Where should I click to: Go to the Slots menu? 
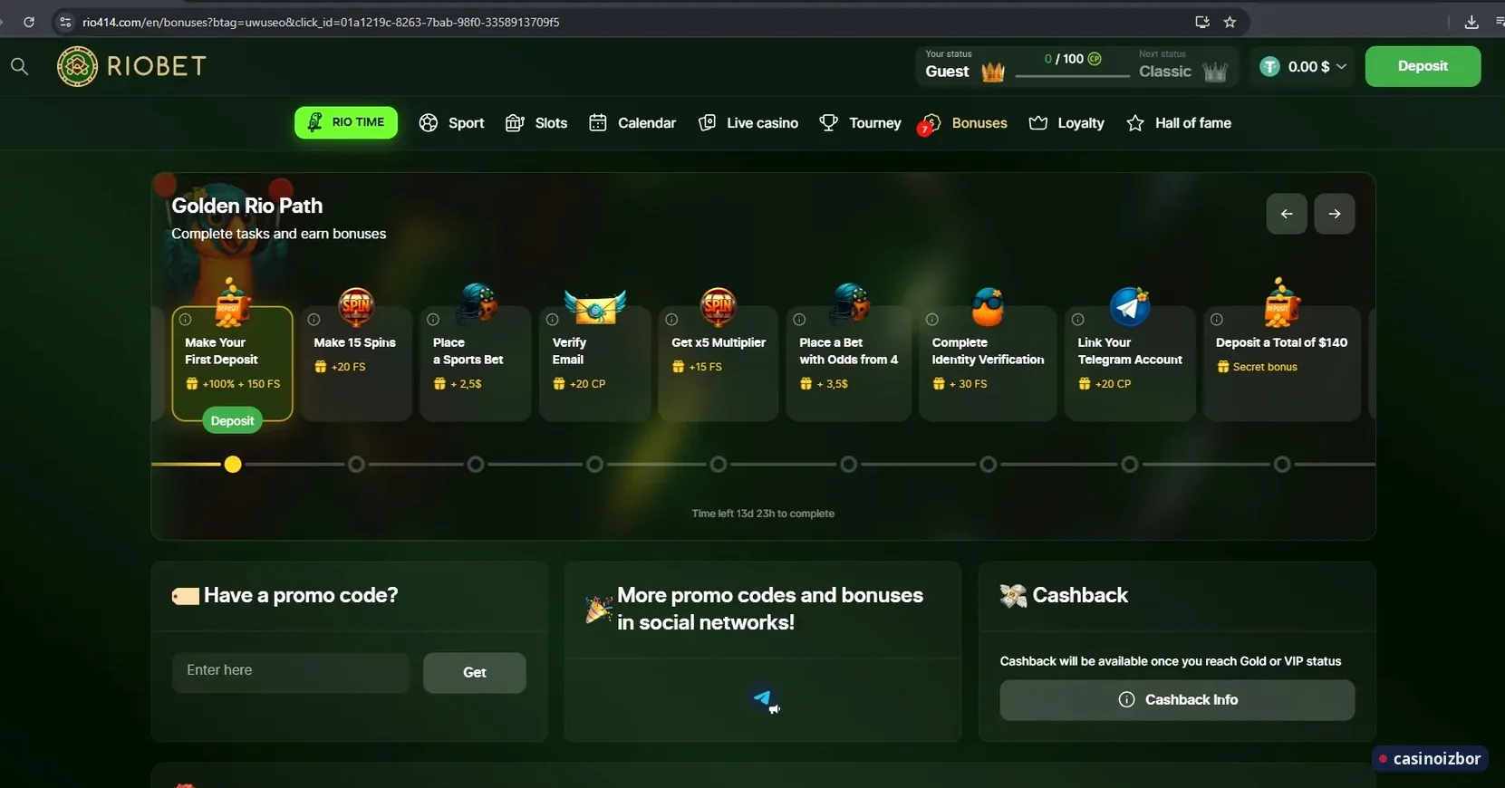[536, 123]
